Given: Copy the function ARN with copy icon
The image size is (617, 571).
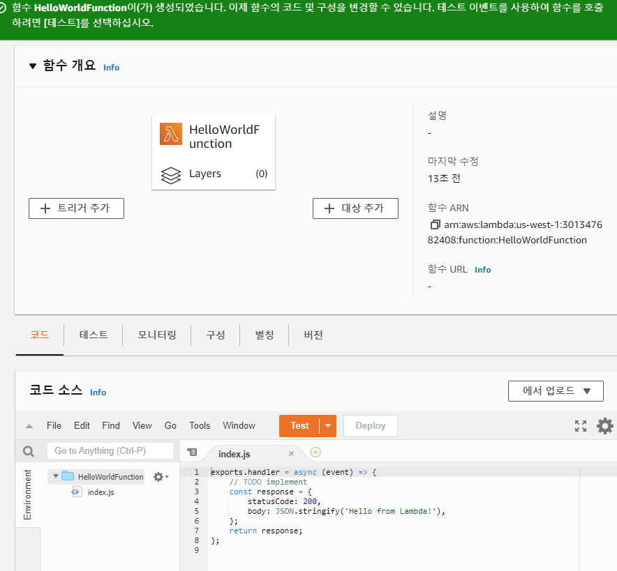Looking at the screenshot, I should coord(435,224).
